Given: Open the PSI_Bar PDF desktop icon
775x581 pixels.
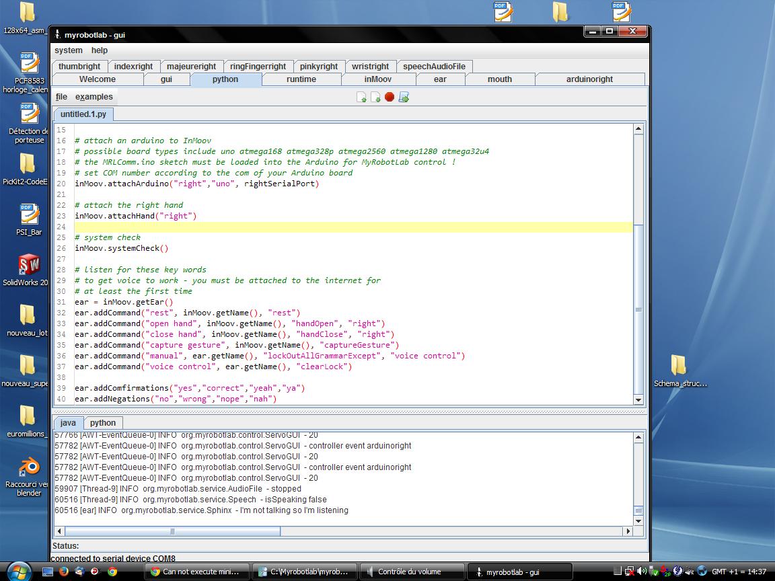Looking at the screenshot, I should click(29, 220).
